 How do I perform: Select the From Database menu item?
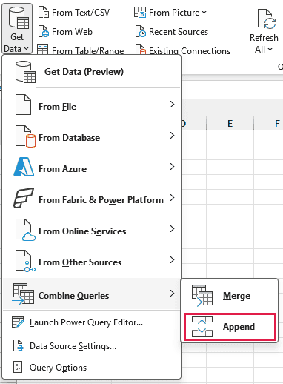92,136
